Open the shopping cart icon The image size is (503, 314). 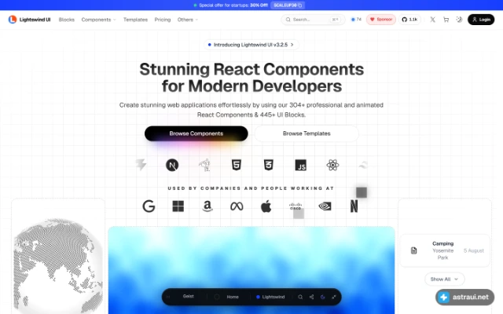[446, 20]
